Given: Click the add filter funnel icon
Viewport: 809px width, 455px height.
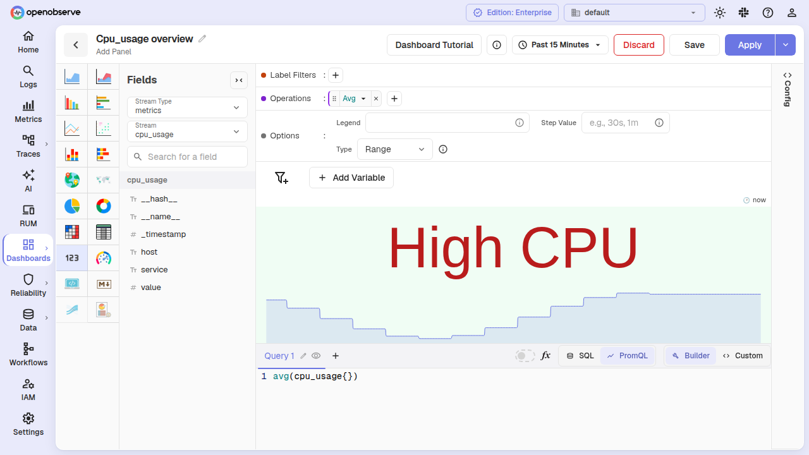Looking at the screenshot, I should [282, 178].
